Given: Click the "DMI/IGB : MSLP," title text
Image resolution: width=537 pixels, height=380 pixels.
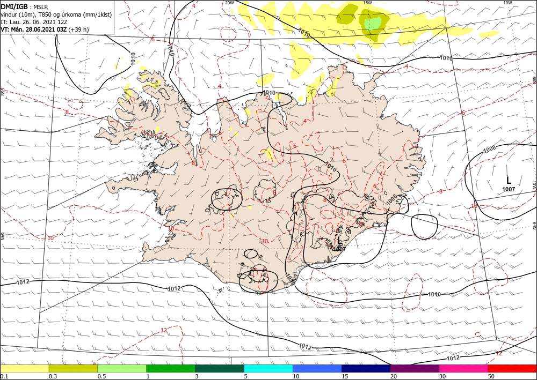Looking at the screenshot, I should click(x=25, y=7).
